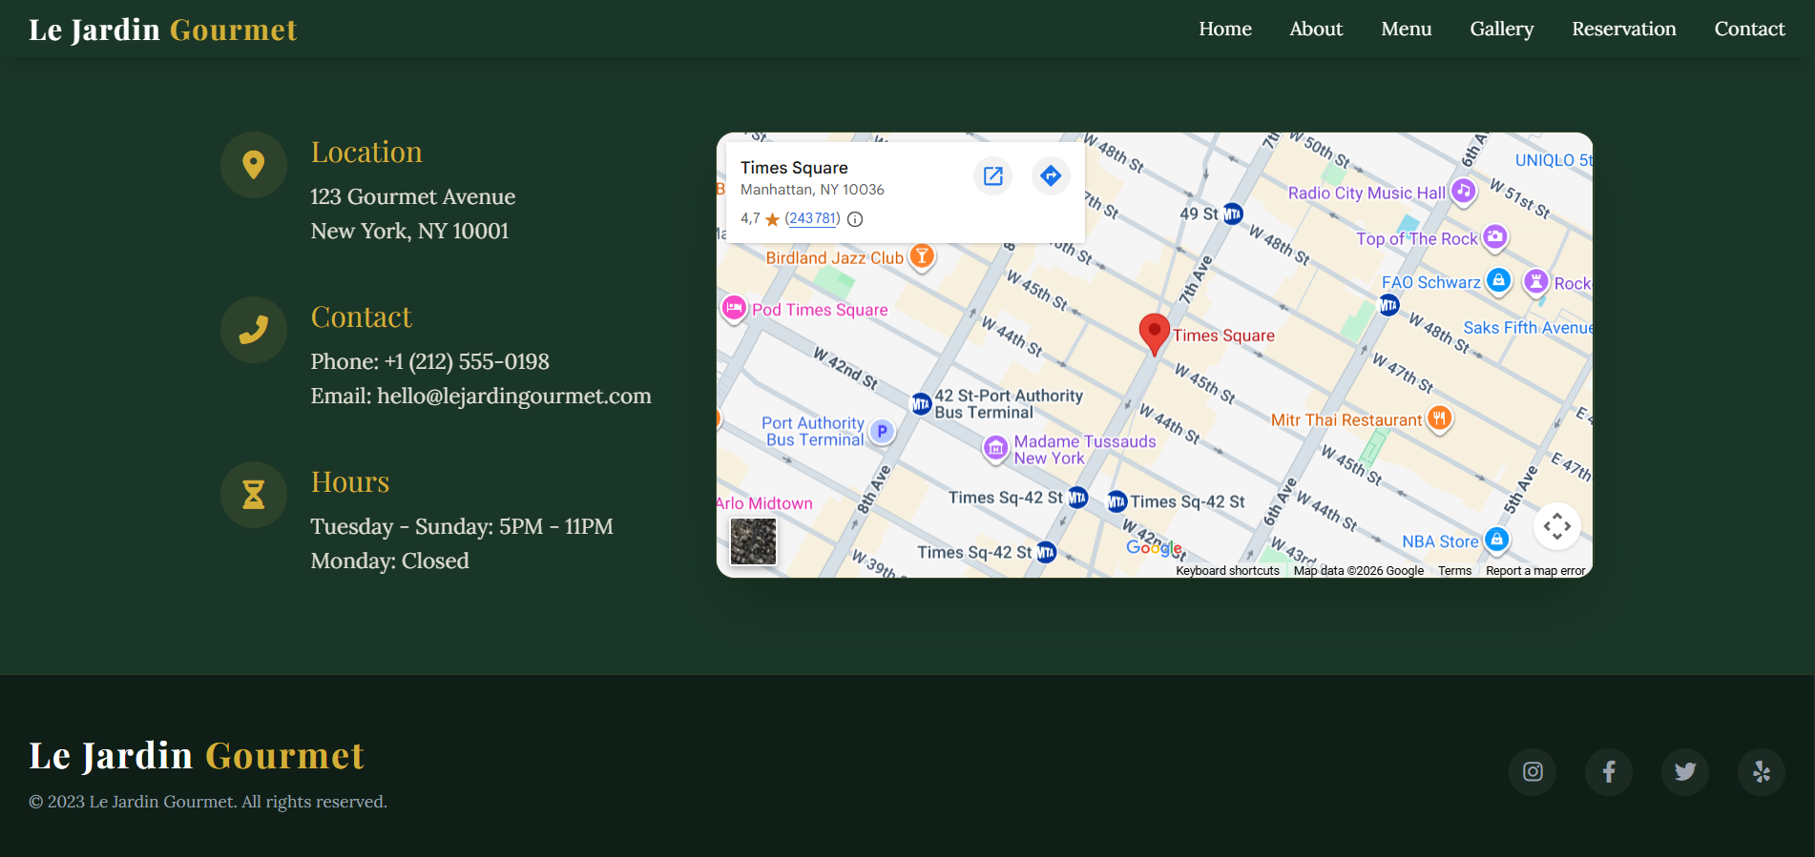This screenshot has width=1815, height=857.
Task: Click Le Jardin Gourmet header logo
Action: pyautogui.click(x=163, y=30)
